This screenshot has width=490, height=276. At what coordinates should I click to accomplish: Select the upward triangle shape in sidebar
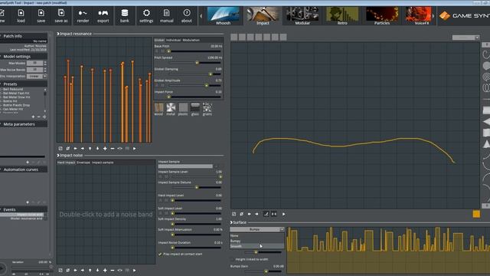tap(486, 144)
